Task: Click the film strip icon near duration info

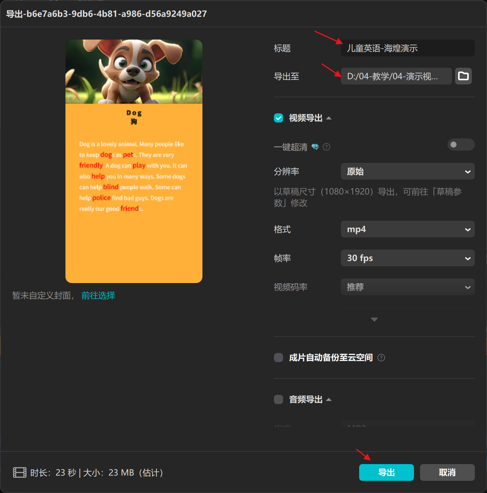Action: coord(19,472)
